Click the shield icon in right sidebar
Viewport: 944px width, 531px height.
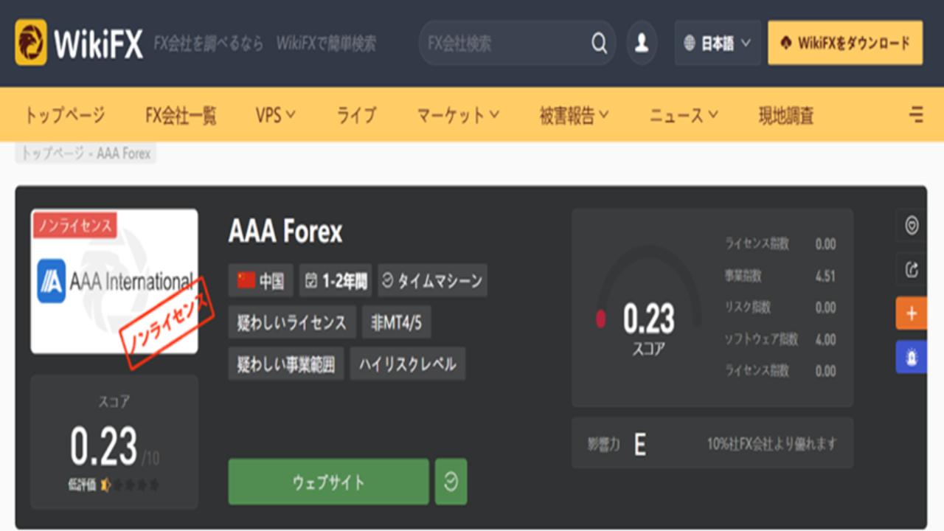(912, 226)
